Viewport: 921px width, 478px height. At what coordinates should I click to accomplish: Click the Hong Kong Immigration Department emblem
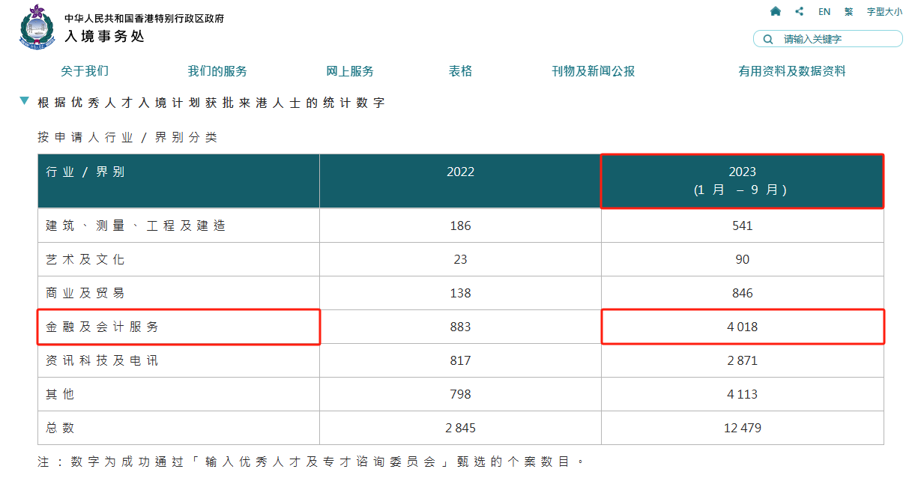(x=36, y=28)
